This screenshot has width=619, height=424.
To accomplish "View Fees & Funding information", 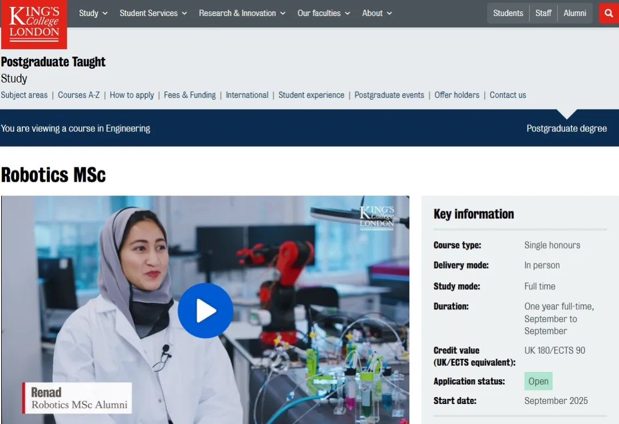I will click(x=190, y=95).
